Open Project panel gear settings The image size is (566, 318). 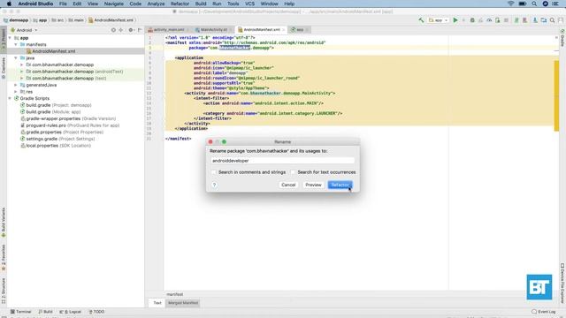click(x=131, y=30)
